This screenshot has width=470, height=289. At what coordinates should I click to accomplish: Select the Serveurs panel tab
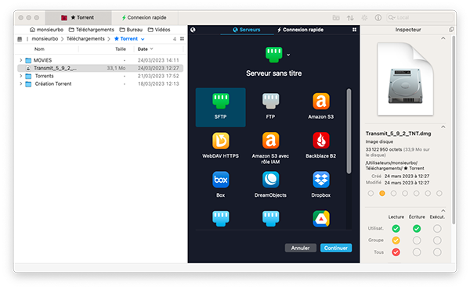tap(247, 30)
